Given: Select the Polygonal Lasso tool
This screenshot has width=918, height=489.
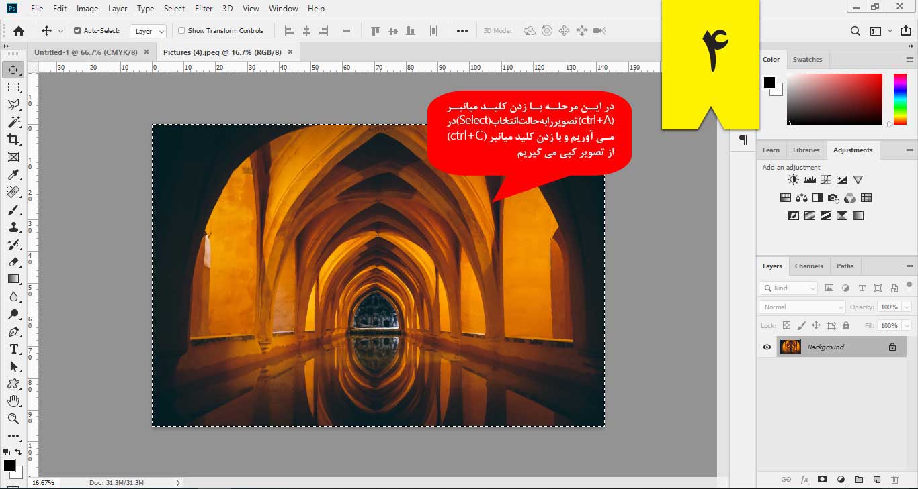Looking at the screenshot, I should point(13,105).
